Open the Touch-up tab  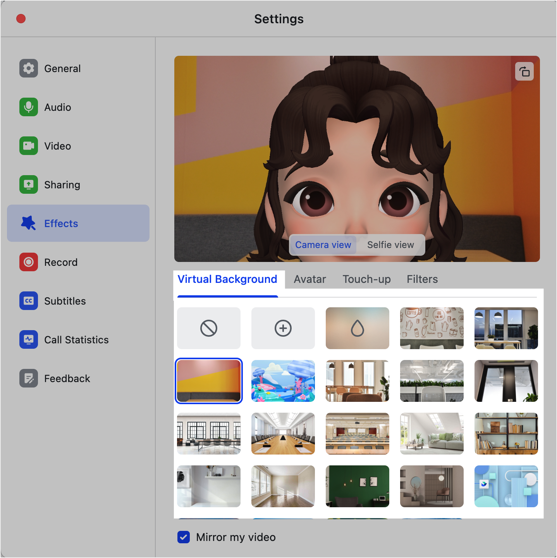coord(366,279)
